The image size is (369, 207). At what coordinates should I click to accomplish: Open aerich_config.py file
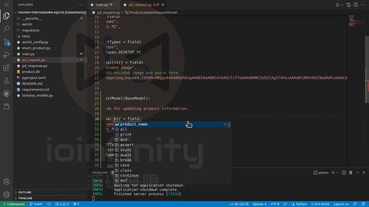pos(35,42)
